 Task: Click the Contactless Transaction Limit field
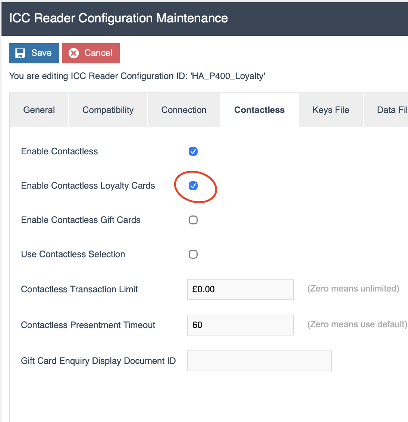pyautogui.click(x=241, y=289)
